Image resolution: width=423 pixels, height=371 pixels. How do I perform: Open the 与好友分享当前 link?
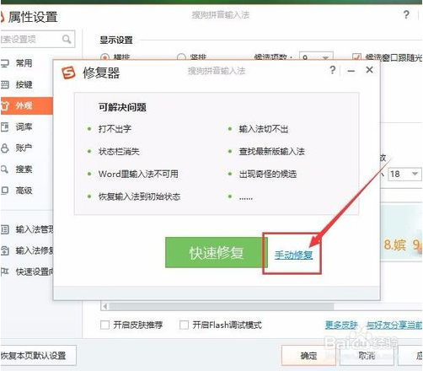click(394, 325)
